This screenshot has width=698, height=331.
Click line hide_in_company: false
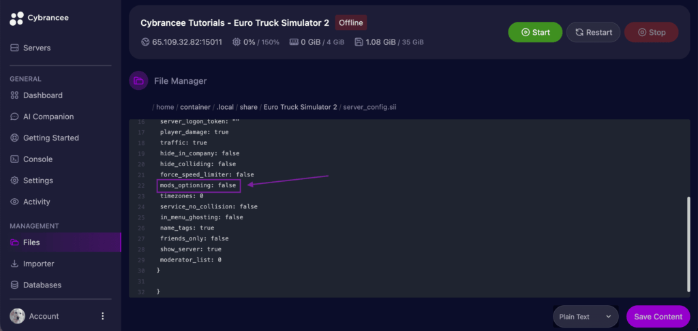(200, 153)
